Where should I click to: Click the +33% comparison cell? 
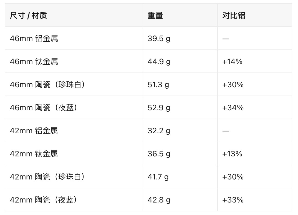[x=233, y=200]
